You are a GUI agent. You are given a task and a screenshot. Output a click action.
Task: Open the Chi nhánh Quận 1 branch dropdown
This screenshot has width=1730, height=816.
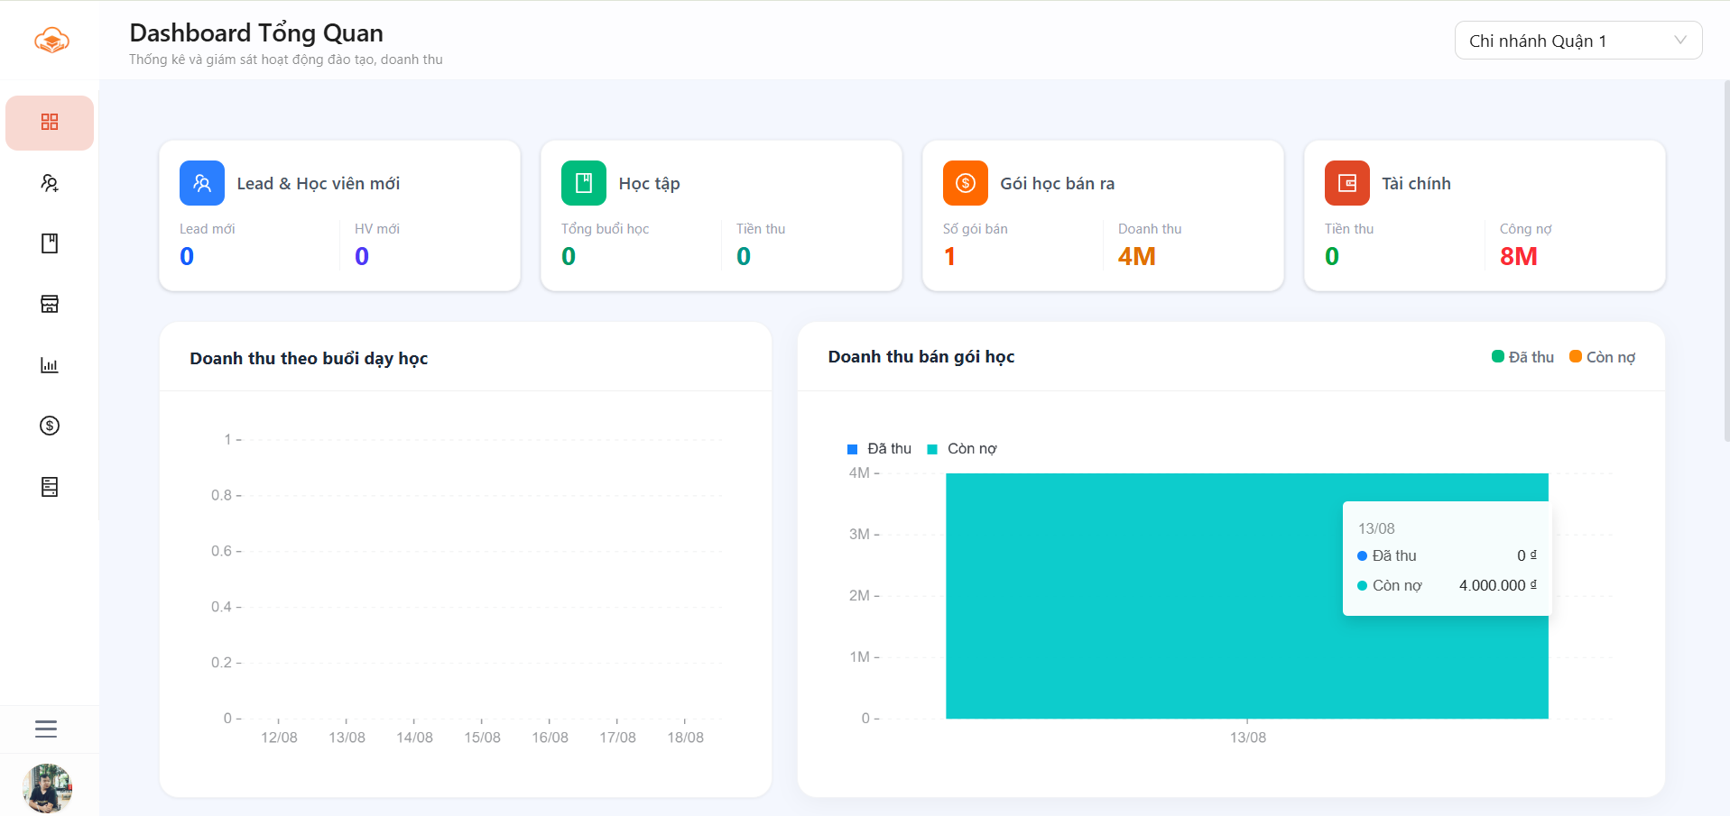click(x=1578, y=41)
